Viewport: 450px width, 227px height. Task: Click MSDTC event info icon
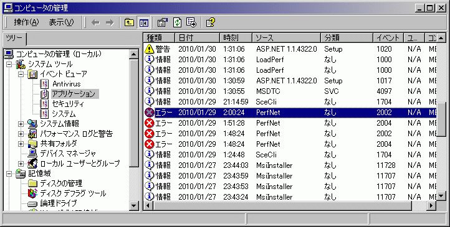point(150,91)
